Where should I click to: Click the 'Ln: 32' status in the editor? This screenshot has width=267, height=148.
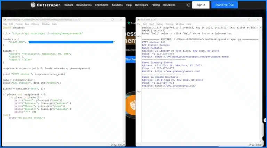pyautogui.click(x=114, y=145)
